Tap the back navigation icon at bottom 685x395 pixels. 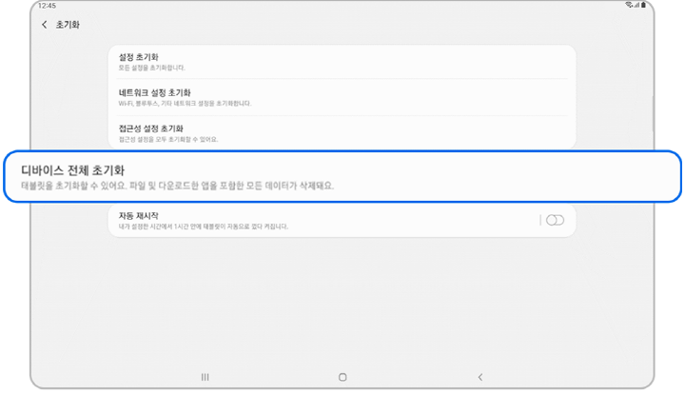(480, 377)
